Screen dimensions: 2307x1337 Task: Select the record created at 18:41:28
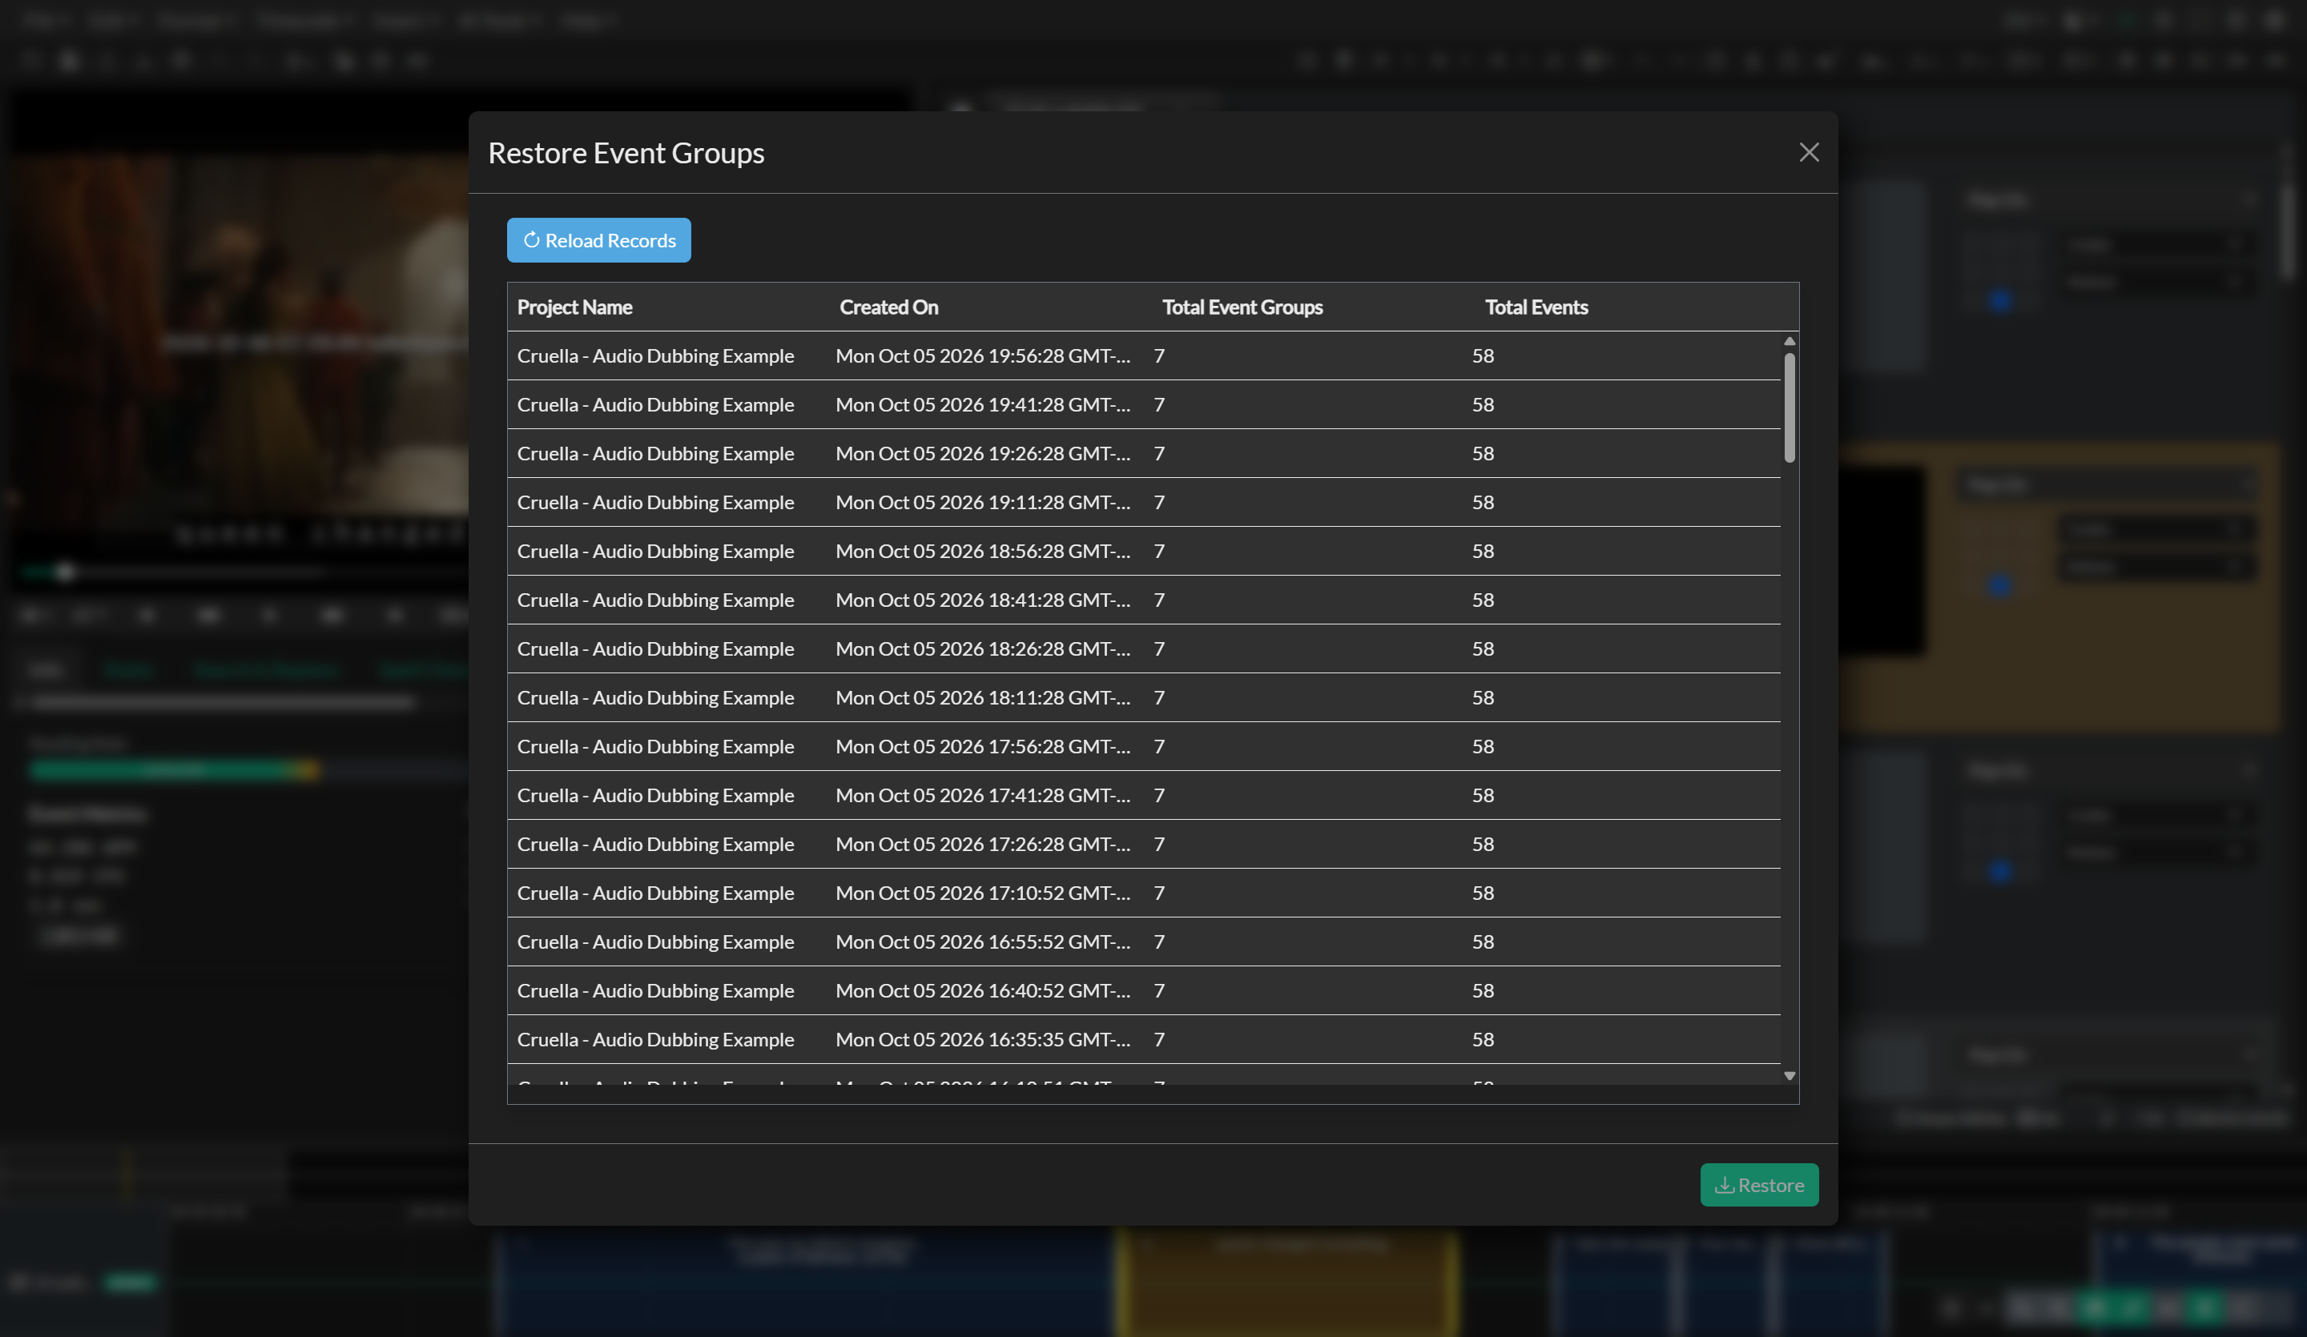click(1145, 600)
